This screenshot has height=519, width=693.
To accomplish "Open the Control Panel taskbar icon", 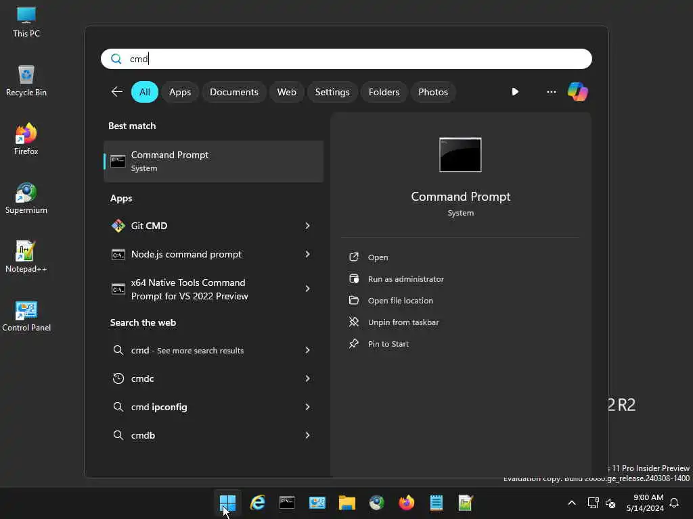I will pyautogui.click(x=317, y=503).
